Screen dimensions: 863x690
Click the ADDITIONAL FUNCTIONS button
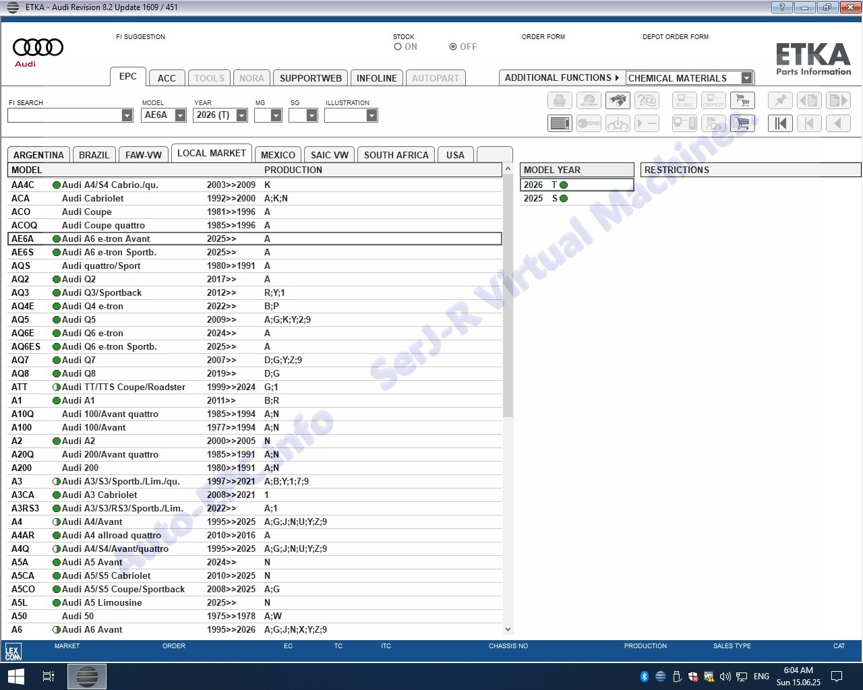(x=561, y=78)
